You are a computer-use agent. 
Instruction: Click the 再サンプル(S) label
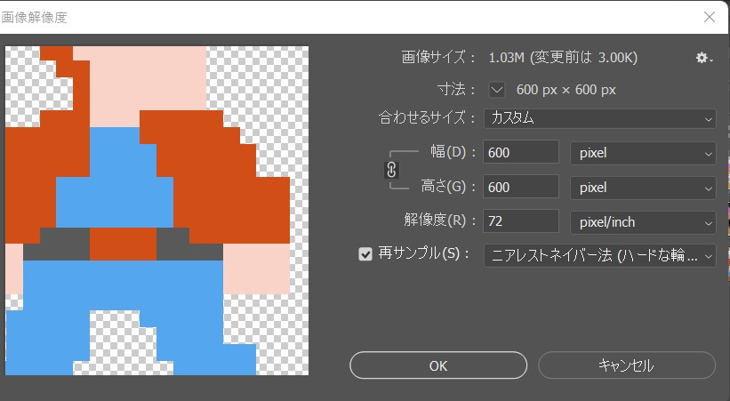(423, 253)
